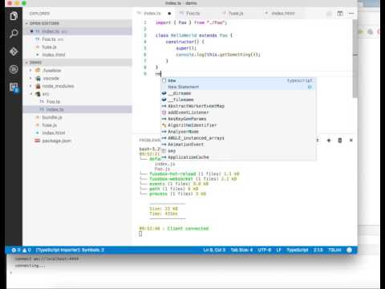Choose the addEventListener suggestion
The width and height of the screenshot is (385, 289).
pyautogui.click(x=238, y=112)
